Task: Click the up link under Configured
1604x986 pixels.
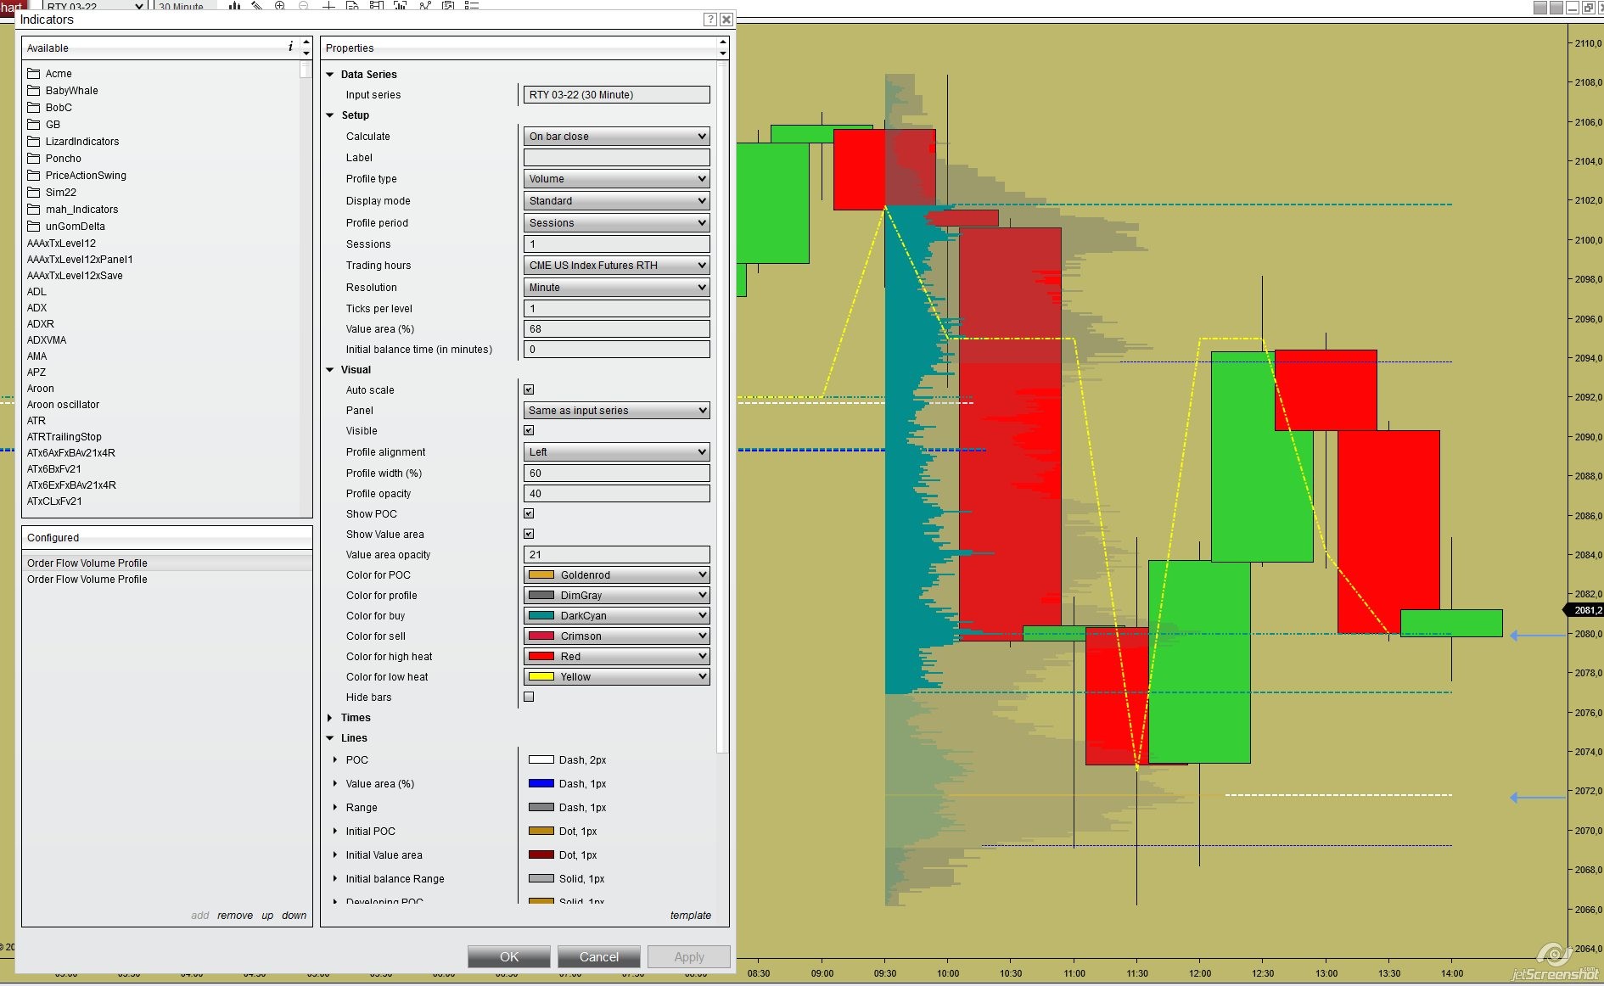Action: pyautogui.click(x=267, y=915)
